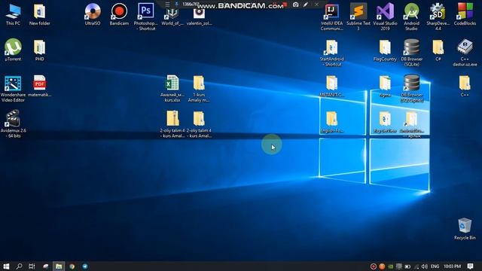Image resolution: width=482 pixels, height=271 pixels.
Task: Open File Explorer from taskbar
Action: 59,266
